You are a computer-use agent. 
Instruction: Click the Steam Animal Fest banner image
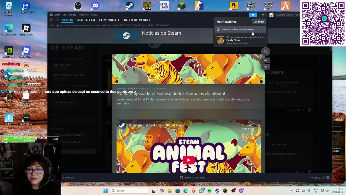click(189, 69)
